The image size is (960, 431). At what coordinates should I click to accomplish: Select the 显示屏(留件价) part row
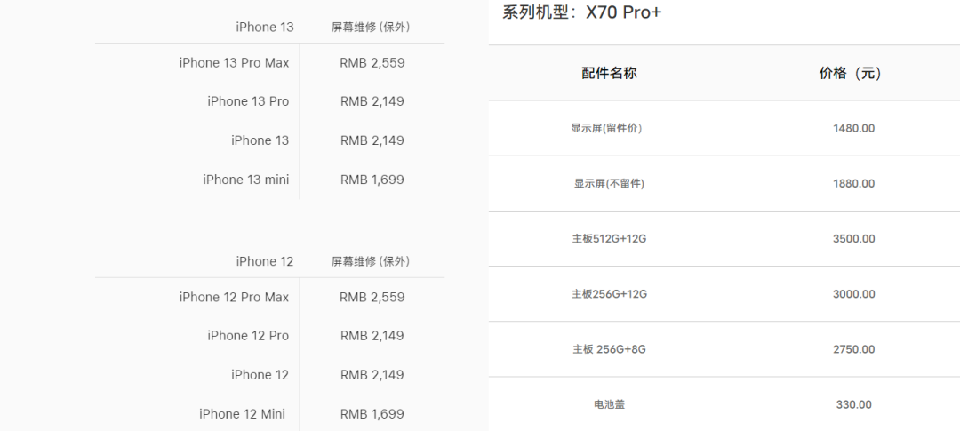(606, 128)
